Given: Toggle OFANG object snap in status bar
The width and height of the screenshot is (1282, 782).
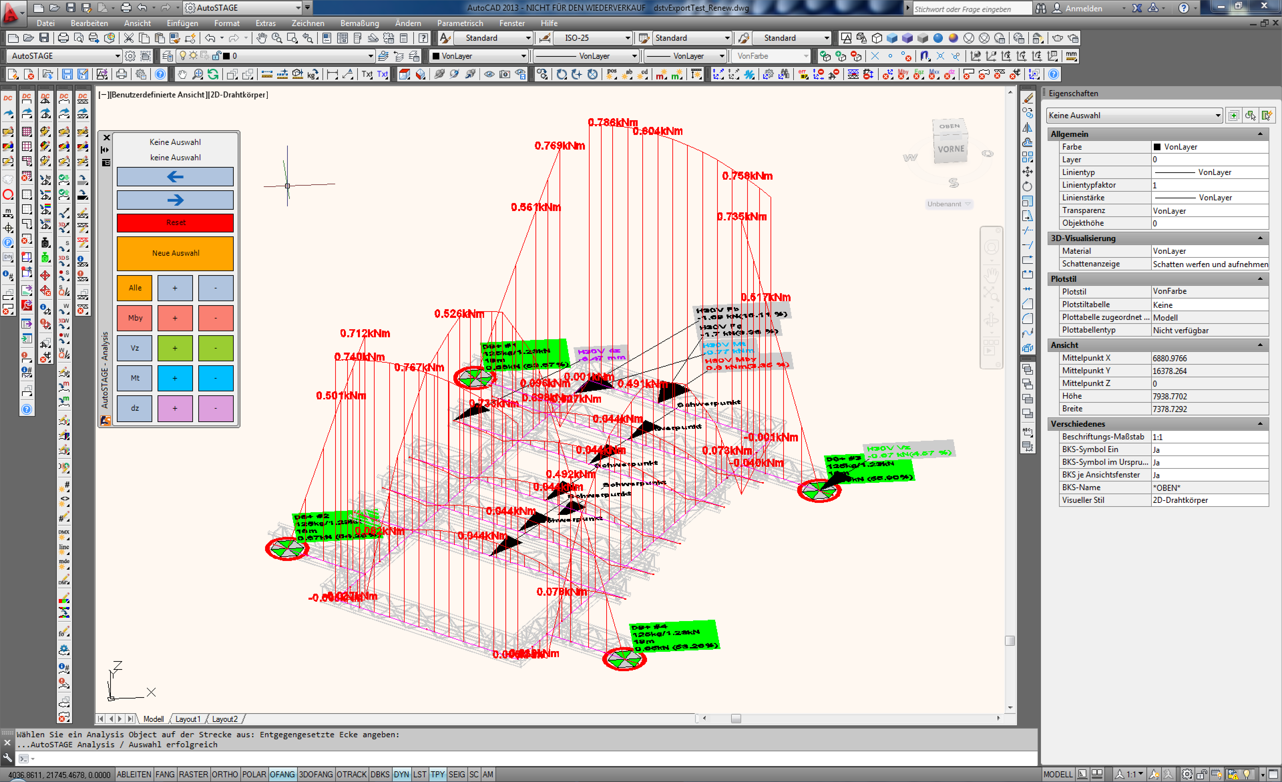Looking at the screenshot, I should click(x=282, y=774).
